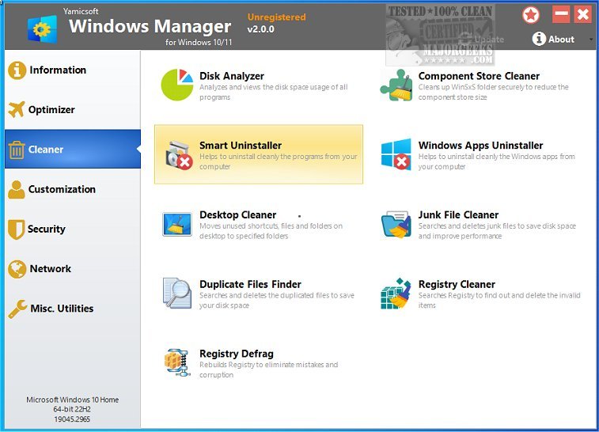
Task: Click the Windows Manager gear logo
Action: pos(43,28)
